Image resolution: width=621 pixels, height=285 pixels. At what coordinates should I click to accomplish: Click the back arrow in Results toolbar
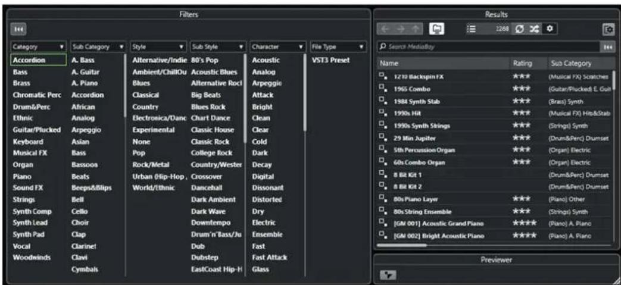click(x=385, y=29)
